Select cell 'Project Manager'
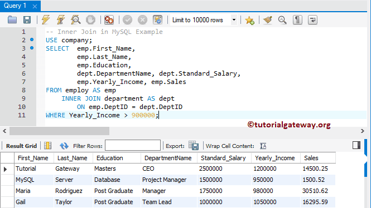 [169, 180]
